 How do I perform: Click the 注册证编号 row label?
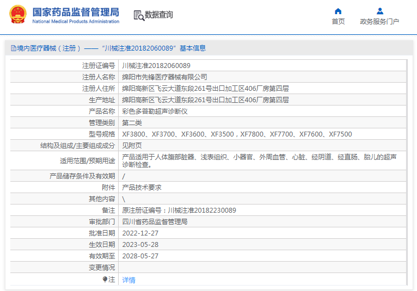coord(99,66)
